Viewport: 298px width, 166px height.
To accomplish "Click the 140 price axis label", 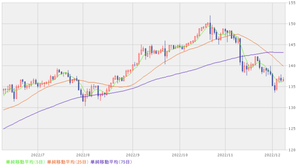I will (x=292, y=66).
